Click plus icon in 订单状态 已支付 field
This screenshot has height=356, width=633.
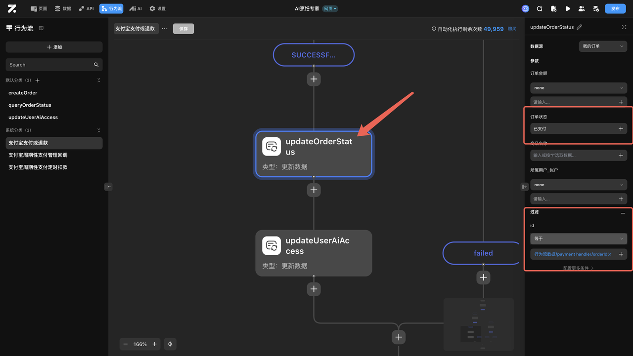(x=621, y=129)
